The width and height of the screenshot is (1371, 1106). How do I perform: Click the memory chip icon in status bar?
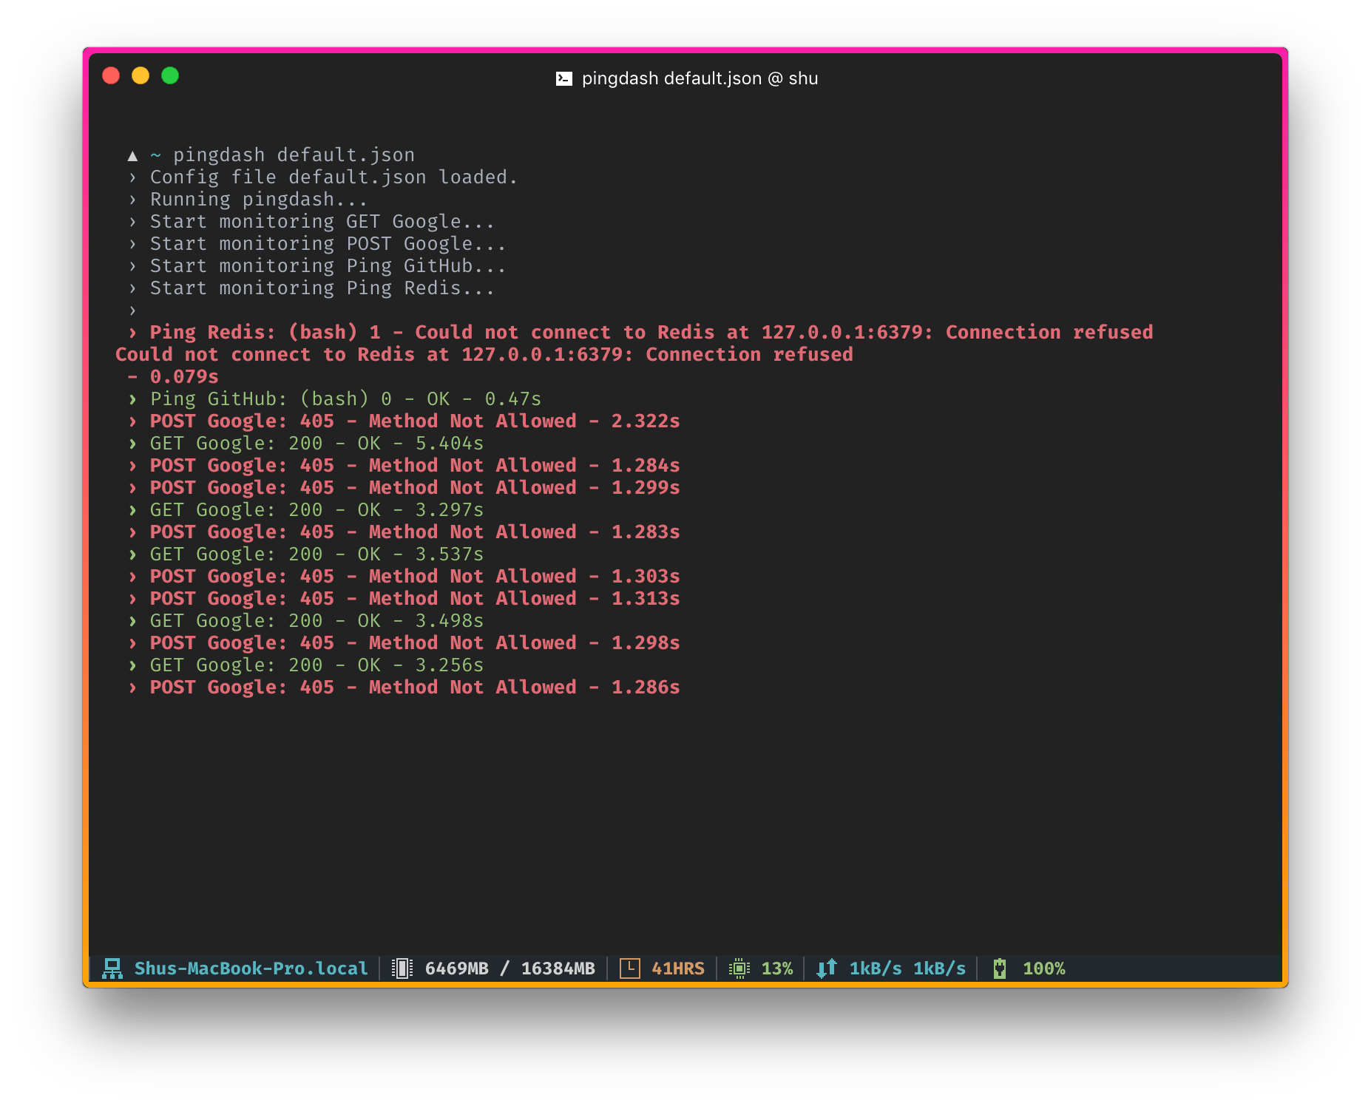[402, 968]
